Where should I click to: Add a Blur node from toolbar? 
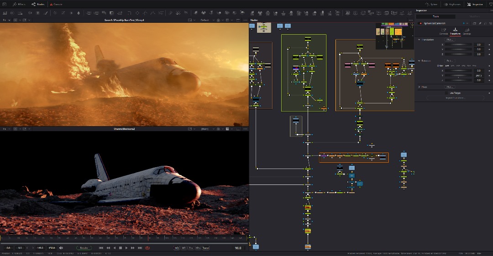(x=79, y=13)
